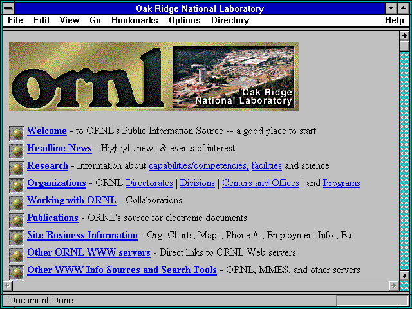The image size is (412, 309).
Task: Minimize the Oak Ridge National Laboratory window
Action: (391, 8)
